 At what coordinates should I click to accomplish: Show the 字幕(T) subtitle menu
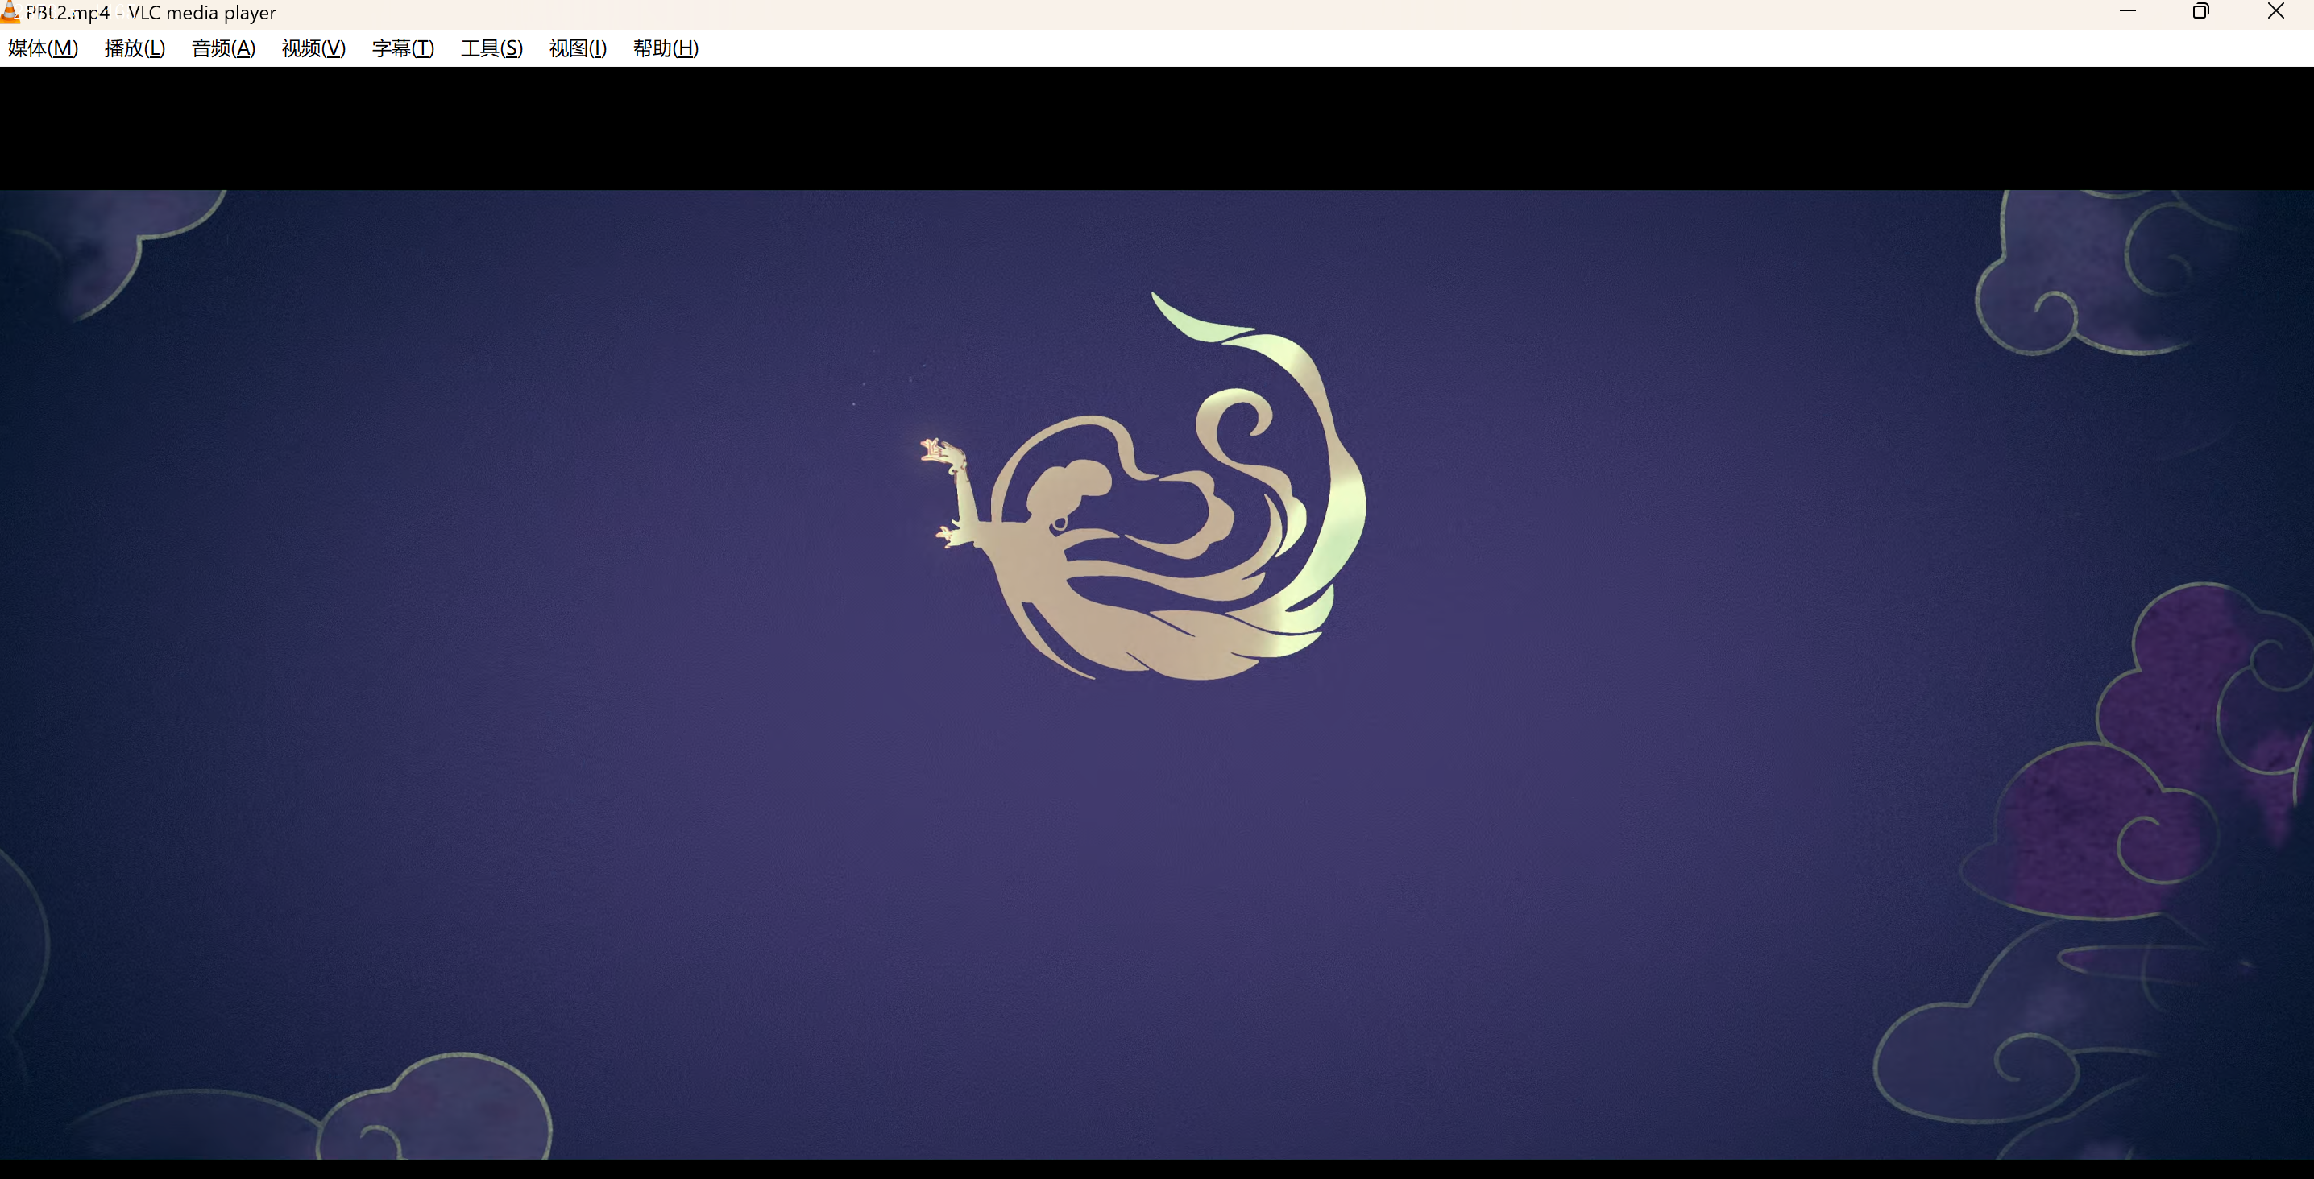(404, 48)
